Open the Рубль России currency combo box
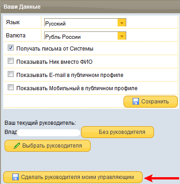The width and height of the screenshot is (180, 184). point(85,36)
